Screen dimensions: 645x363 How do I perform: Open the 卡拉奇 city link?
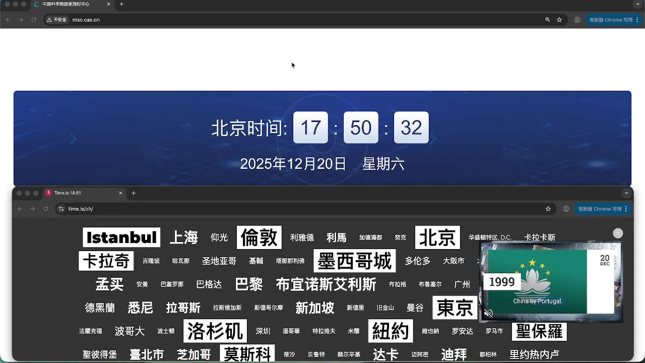(106, 261)
